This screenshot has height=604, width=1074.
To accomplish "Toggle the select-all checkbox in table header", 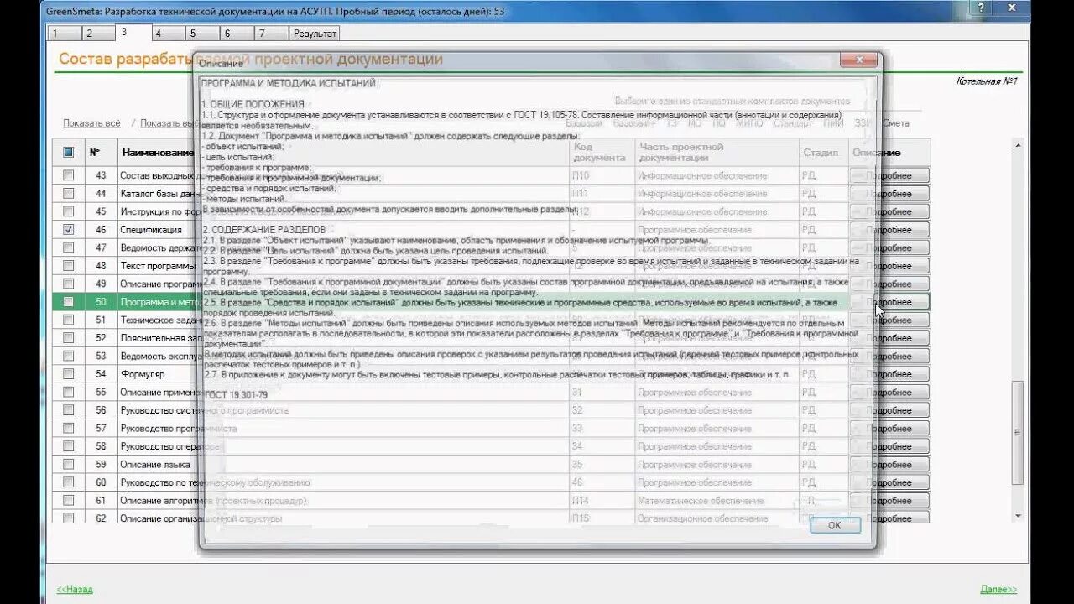I will pos(69,153).
